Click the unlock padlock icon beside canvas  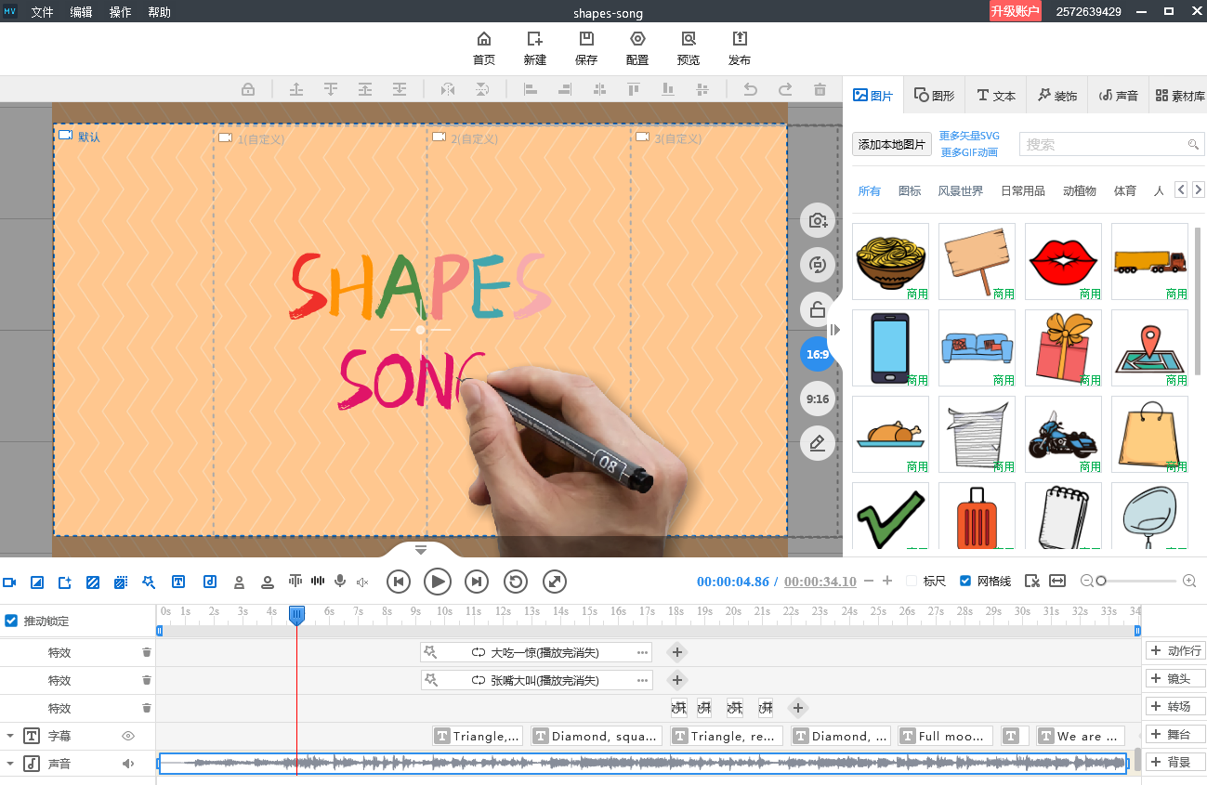(818, 309)
